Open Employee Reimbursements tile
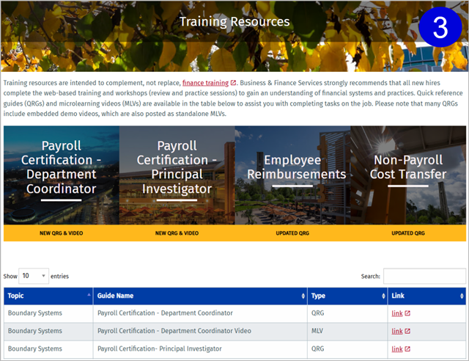This screenshot has width=469, height=361. coord(292,175)
